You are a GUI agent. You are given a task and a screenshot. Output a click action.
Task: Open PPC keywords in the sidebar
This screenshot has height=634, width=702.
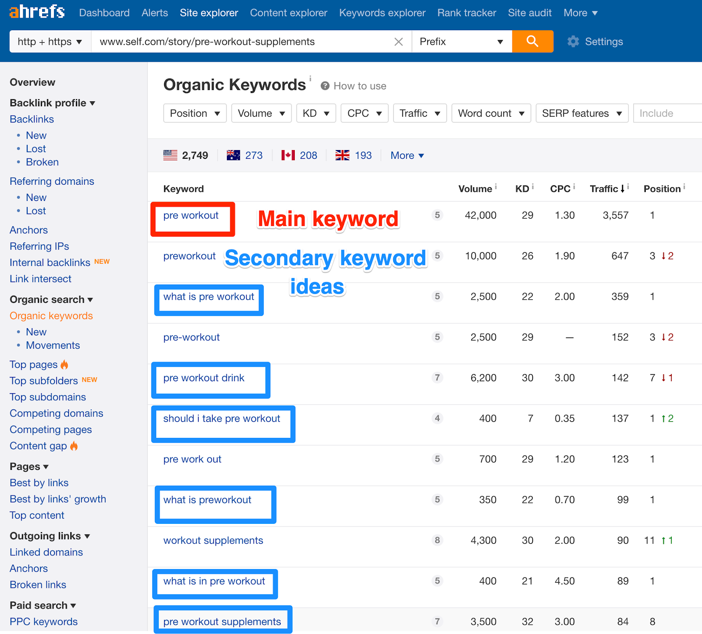click(x=43, y=621)
